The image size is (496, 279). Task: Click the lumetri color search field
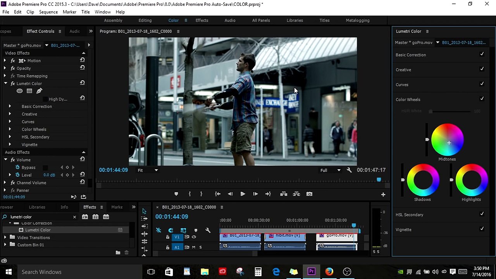39,217
